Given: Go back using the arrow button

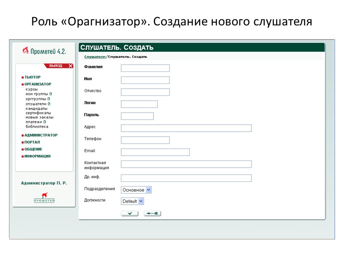Looking at the screenshot, I should (x=152, y=213).
